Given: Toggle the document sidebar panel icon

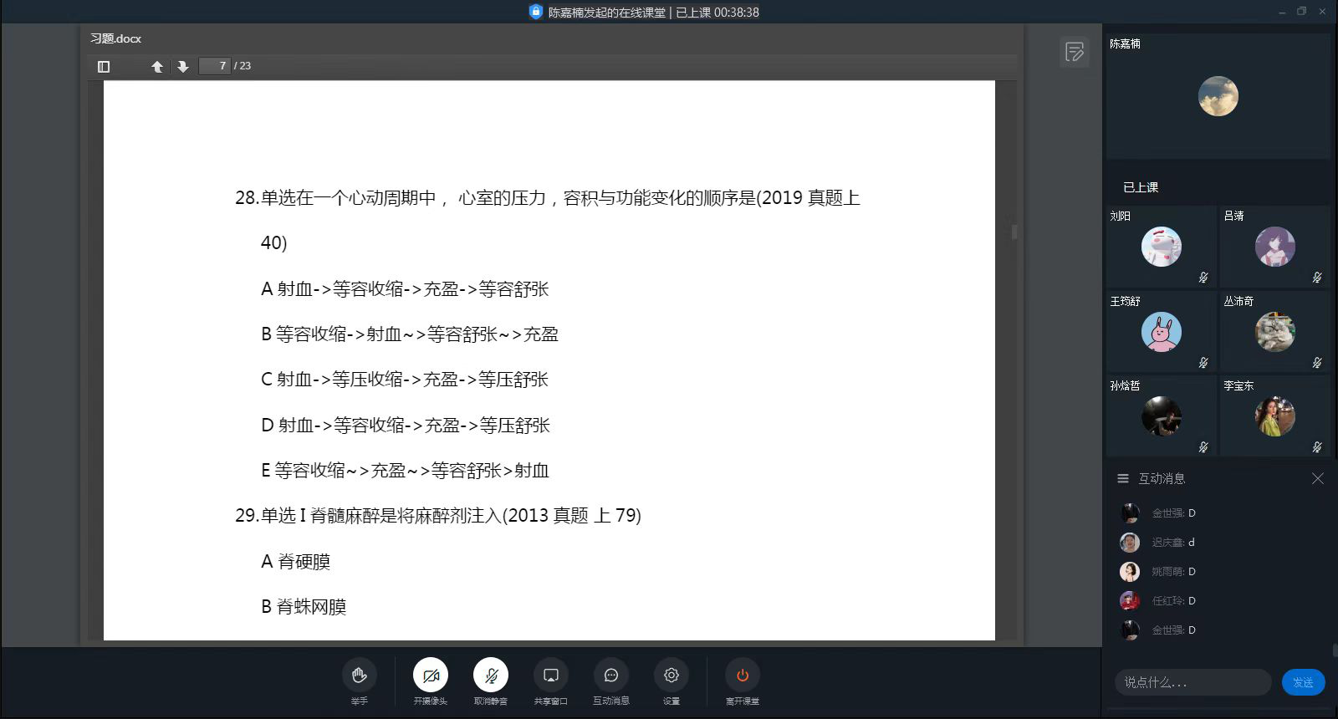Looking at the screenshot, I should click(104, 66).
